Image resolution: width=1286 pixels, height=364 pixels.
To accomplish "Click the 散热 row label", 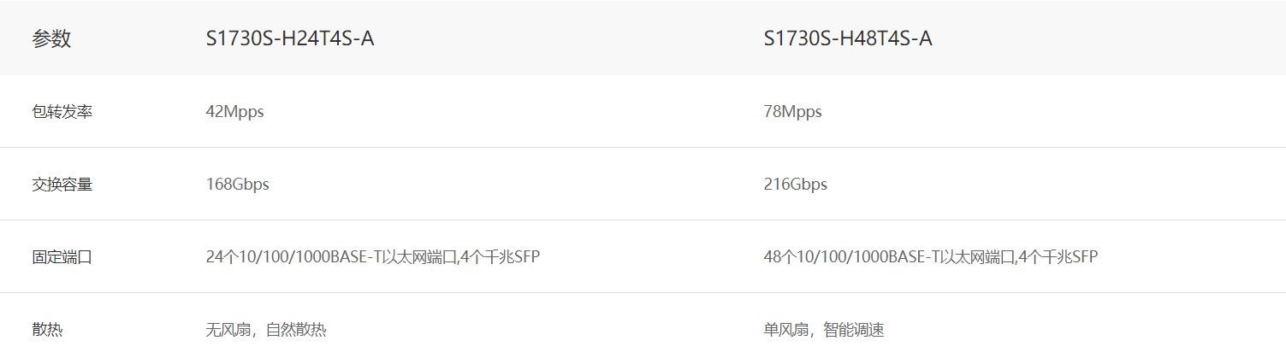I will (47, 330).
